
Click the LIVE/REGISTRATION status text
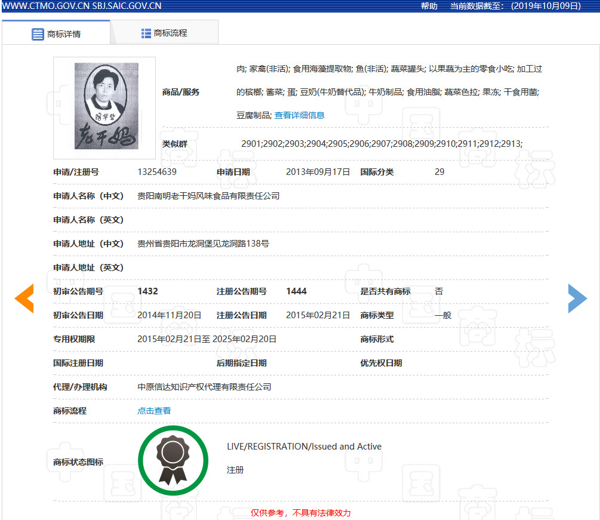(x=303, y=446)
